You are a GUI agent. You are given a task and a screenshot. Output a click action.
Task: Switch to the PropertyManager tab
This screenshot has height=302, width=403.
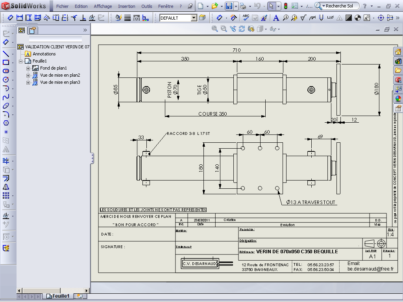pos(32,31)
